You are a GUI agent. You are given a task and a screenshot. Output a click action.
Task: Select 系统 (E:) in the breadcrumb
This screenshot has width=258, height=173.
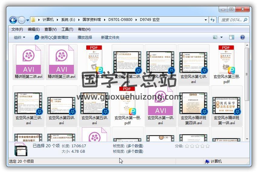point(68,20)
